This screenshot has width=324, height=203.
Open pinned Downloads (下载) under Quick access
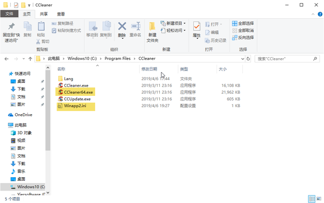point(18,89)
